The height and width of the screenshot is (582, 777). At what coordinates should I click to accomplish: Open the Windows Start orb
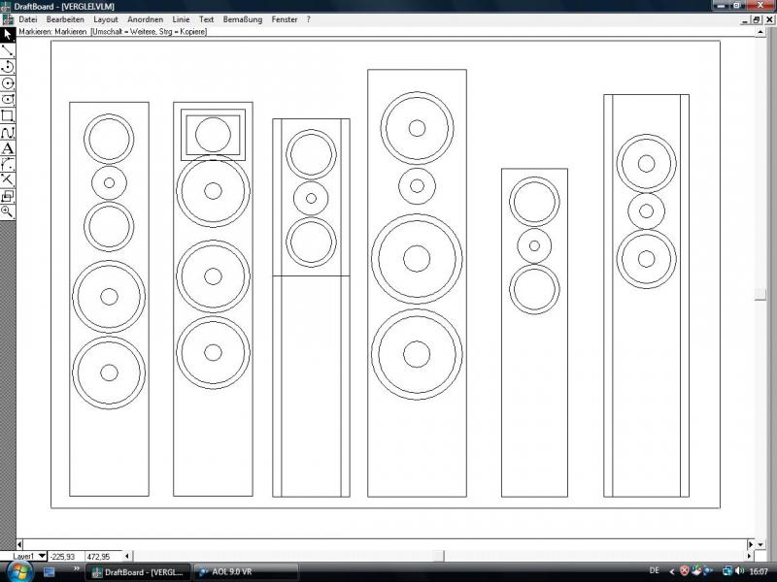pos(19,571)
